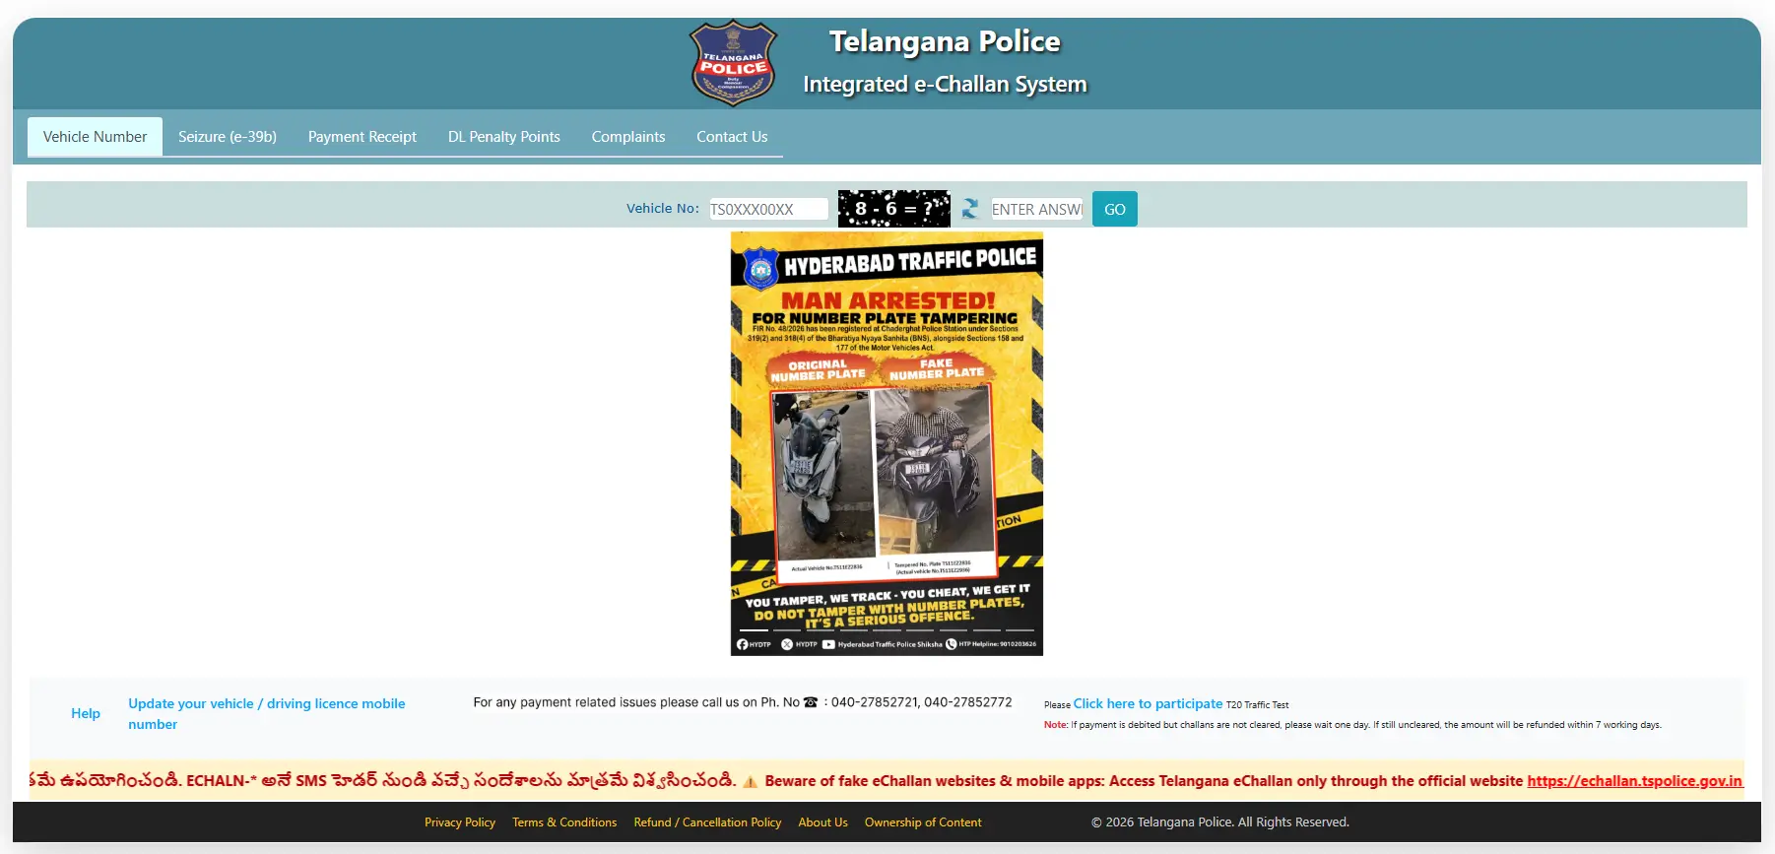The image size is (1775, 854).
Task: Click the 'Telangana Police' title heading
Action: tap(945, 41)
